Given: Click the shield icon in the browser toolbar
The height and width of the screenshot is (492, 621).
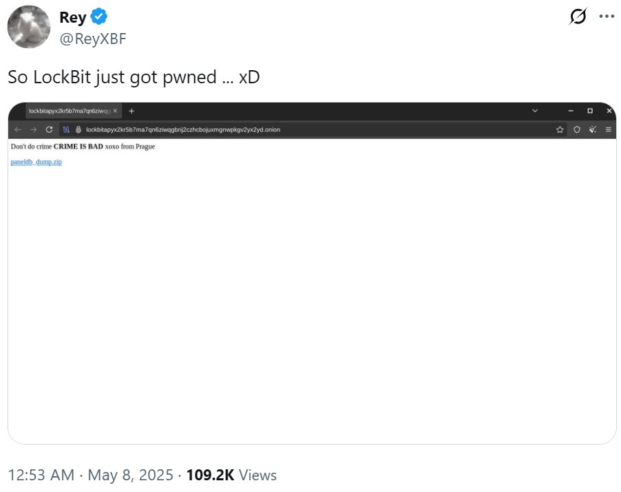Looking at the screenshot, I should (x=577, y=129).
